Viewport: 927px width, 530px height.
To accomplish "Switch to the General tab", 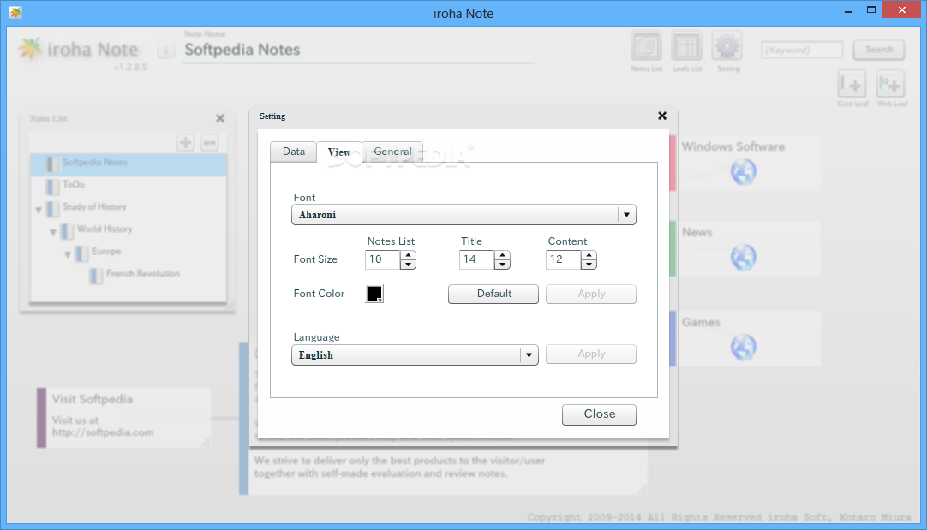I will (x=392, y=152).
